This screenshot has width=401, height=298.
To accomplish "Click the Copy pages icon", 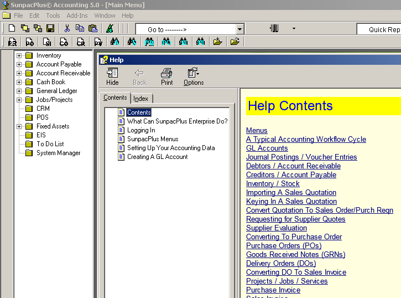I will (80, 28).
